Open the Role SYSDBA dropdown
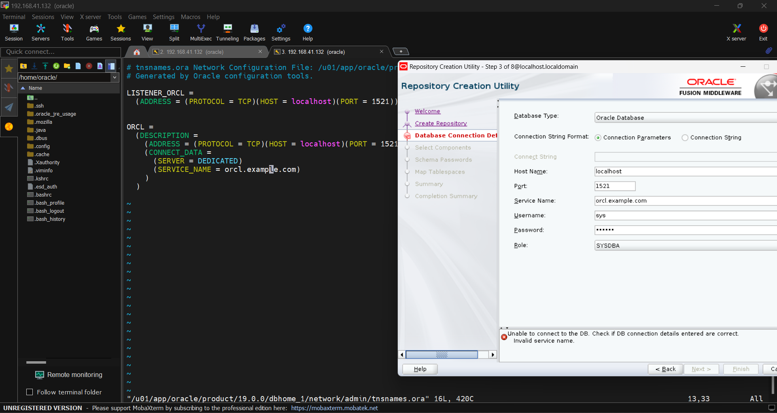777x413 pixels. coord(685,246)
